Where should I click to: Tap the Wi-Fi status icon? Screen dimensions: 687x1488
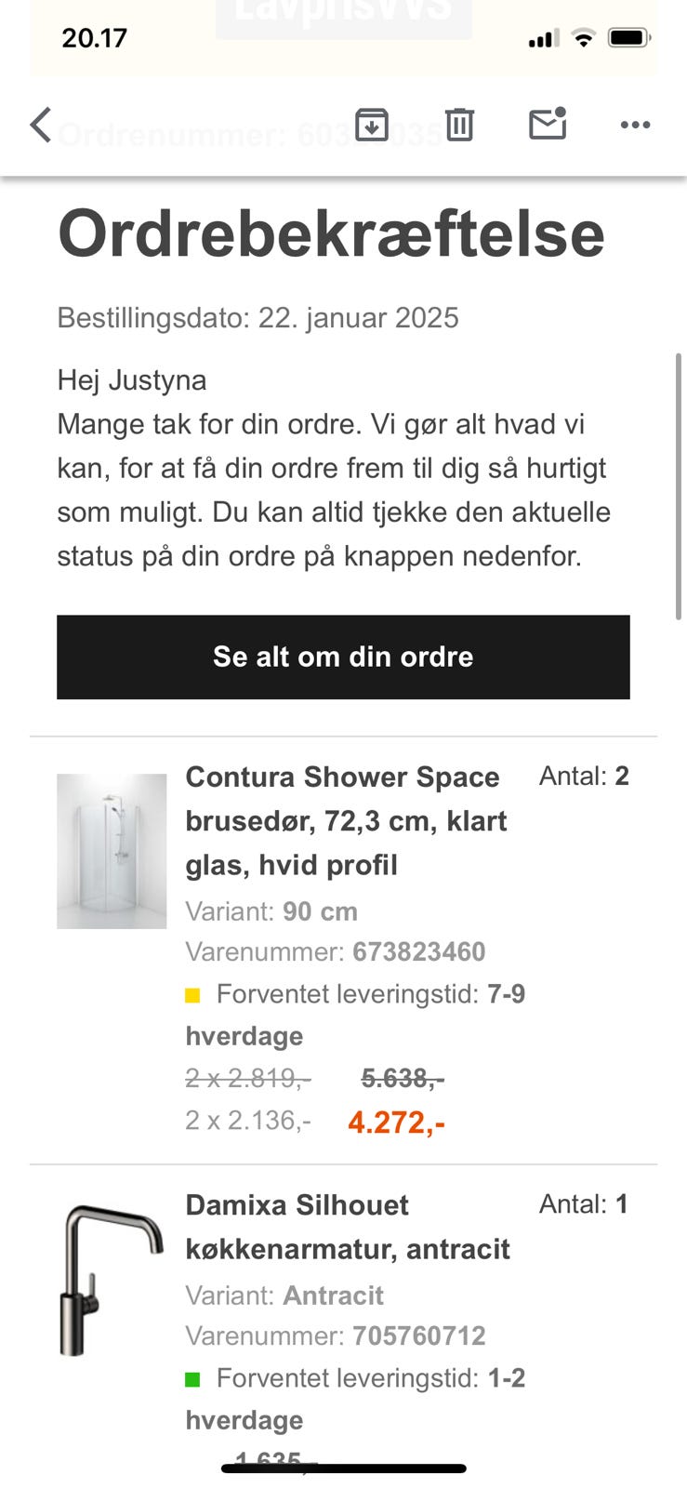pos(583,38)
